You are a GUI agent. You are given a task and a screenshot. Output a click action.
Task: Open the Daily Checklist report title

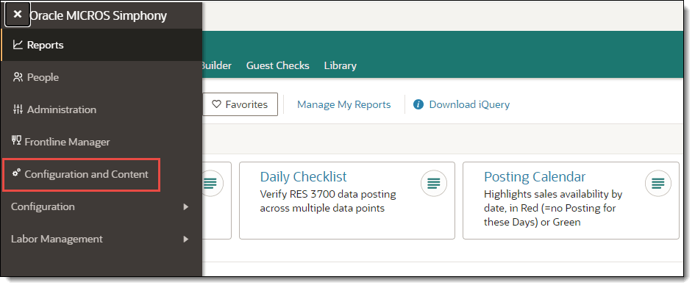coord(304,176)
